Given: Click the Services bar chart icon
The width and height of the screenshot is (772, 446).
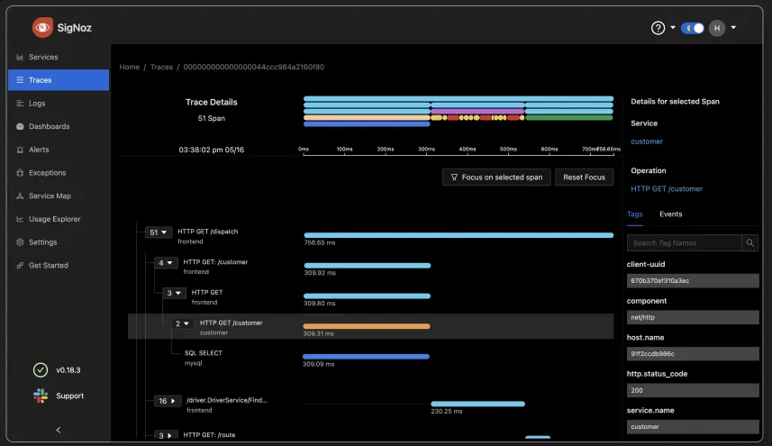Looking at the screenshot, I should (20, 57).
